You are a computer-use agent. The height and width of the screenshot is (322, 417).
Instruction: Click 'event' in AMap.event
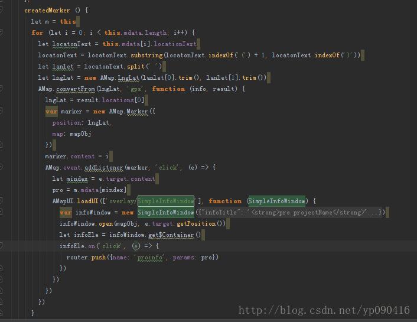point(72,168)
